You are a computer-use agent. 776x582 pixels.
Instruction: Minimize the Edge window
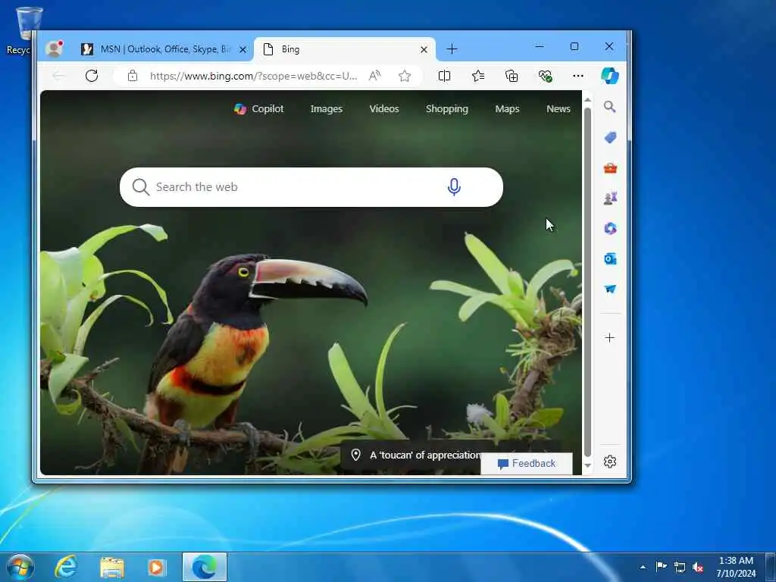tap(540, 46)
